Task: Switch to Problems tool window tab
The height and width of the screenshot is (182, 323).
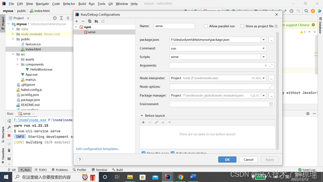Action: [x=59, y=170]
